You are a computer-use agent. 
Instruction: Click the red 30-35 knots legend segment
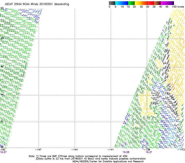click(x=151, y=3)
